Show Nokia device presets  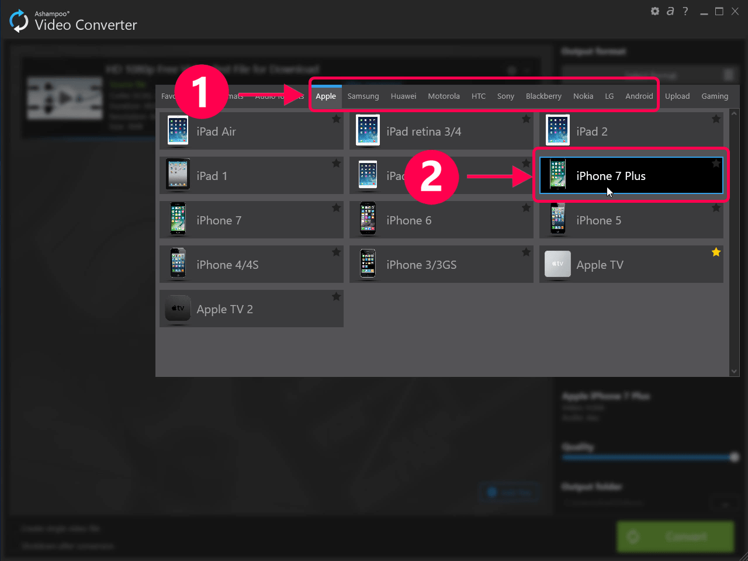(583, 96)
